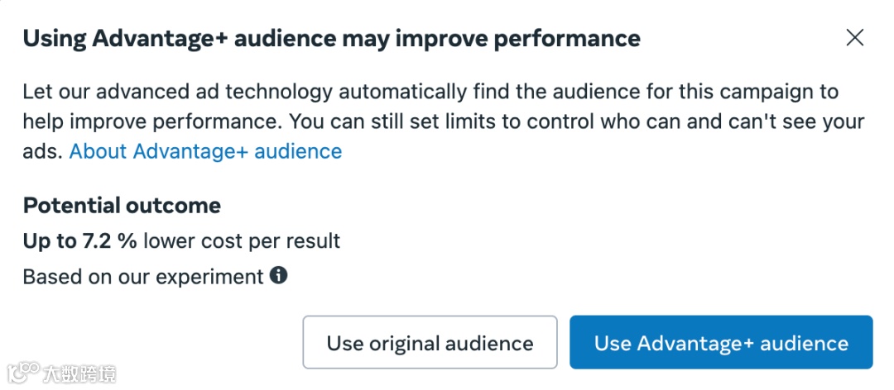
Task: Open the 'About Advantage+ audience' link
Action: click(x=205, y=151)
